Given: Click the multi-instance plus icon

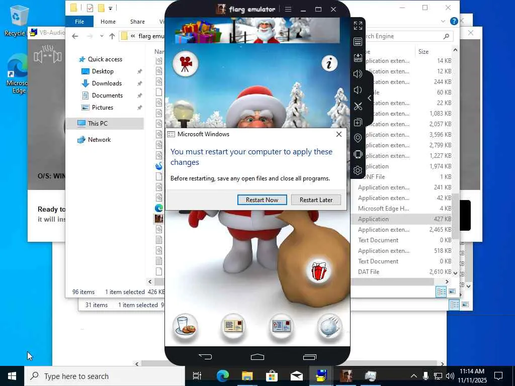Looking at the screenshot, I should pos(358,123).
